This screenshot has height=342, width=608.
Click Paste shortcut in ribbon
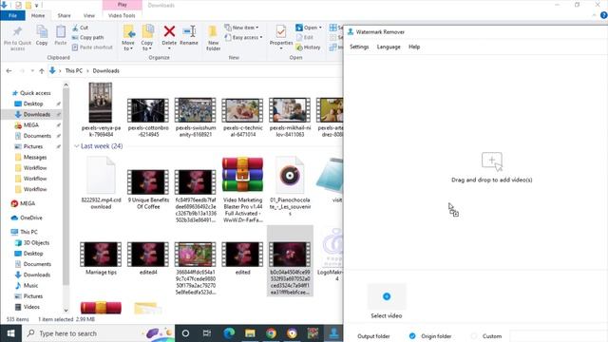[92, 47]
